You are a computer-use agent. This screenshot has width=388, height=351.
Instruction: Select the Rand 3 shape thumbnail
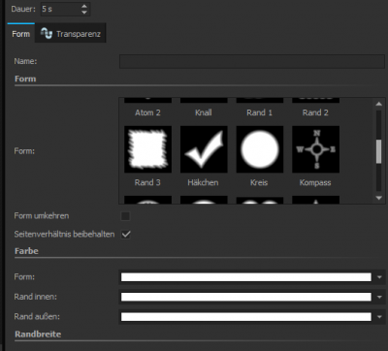(x=147, y=149)
